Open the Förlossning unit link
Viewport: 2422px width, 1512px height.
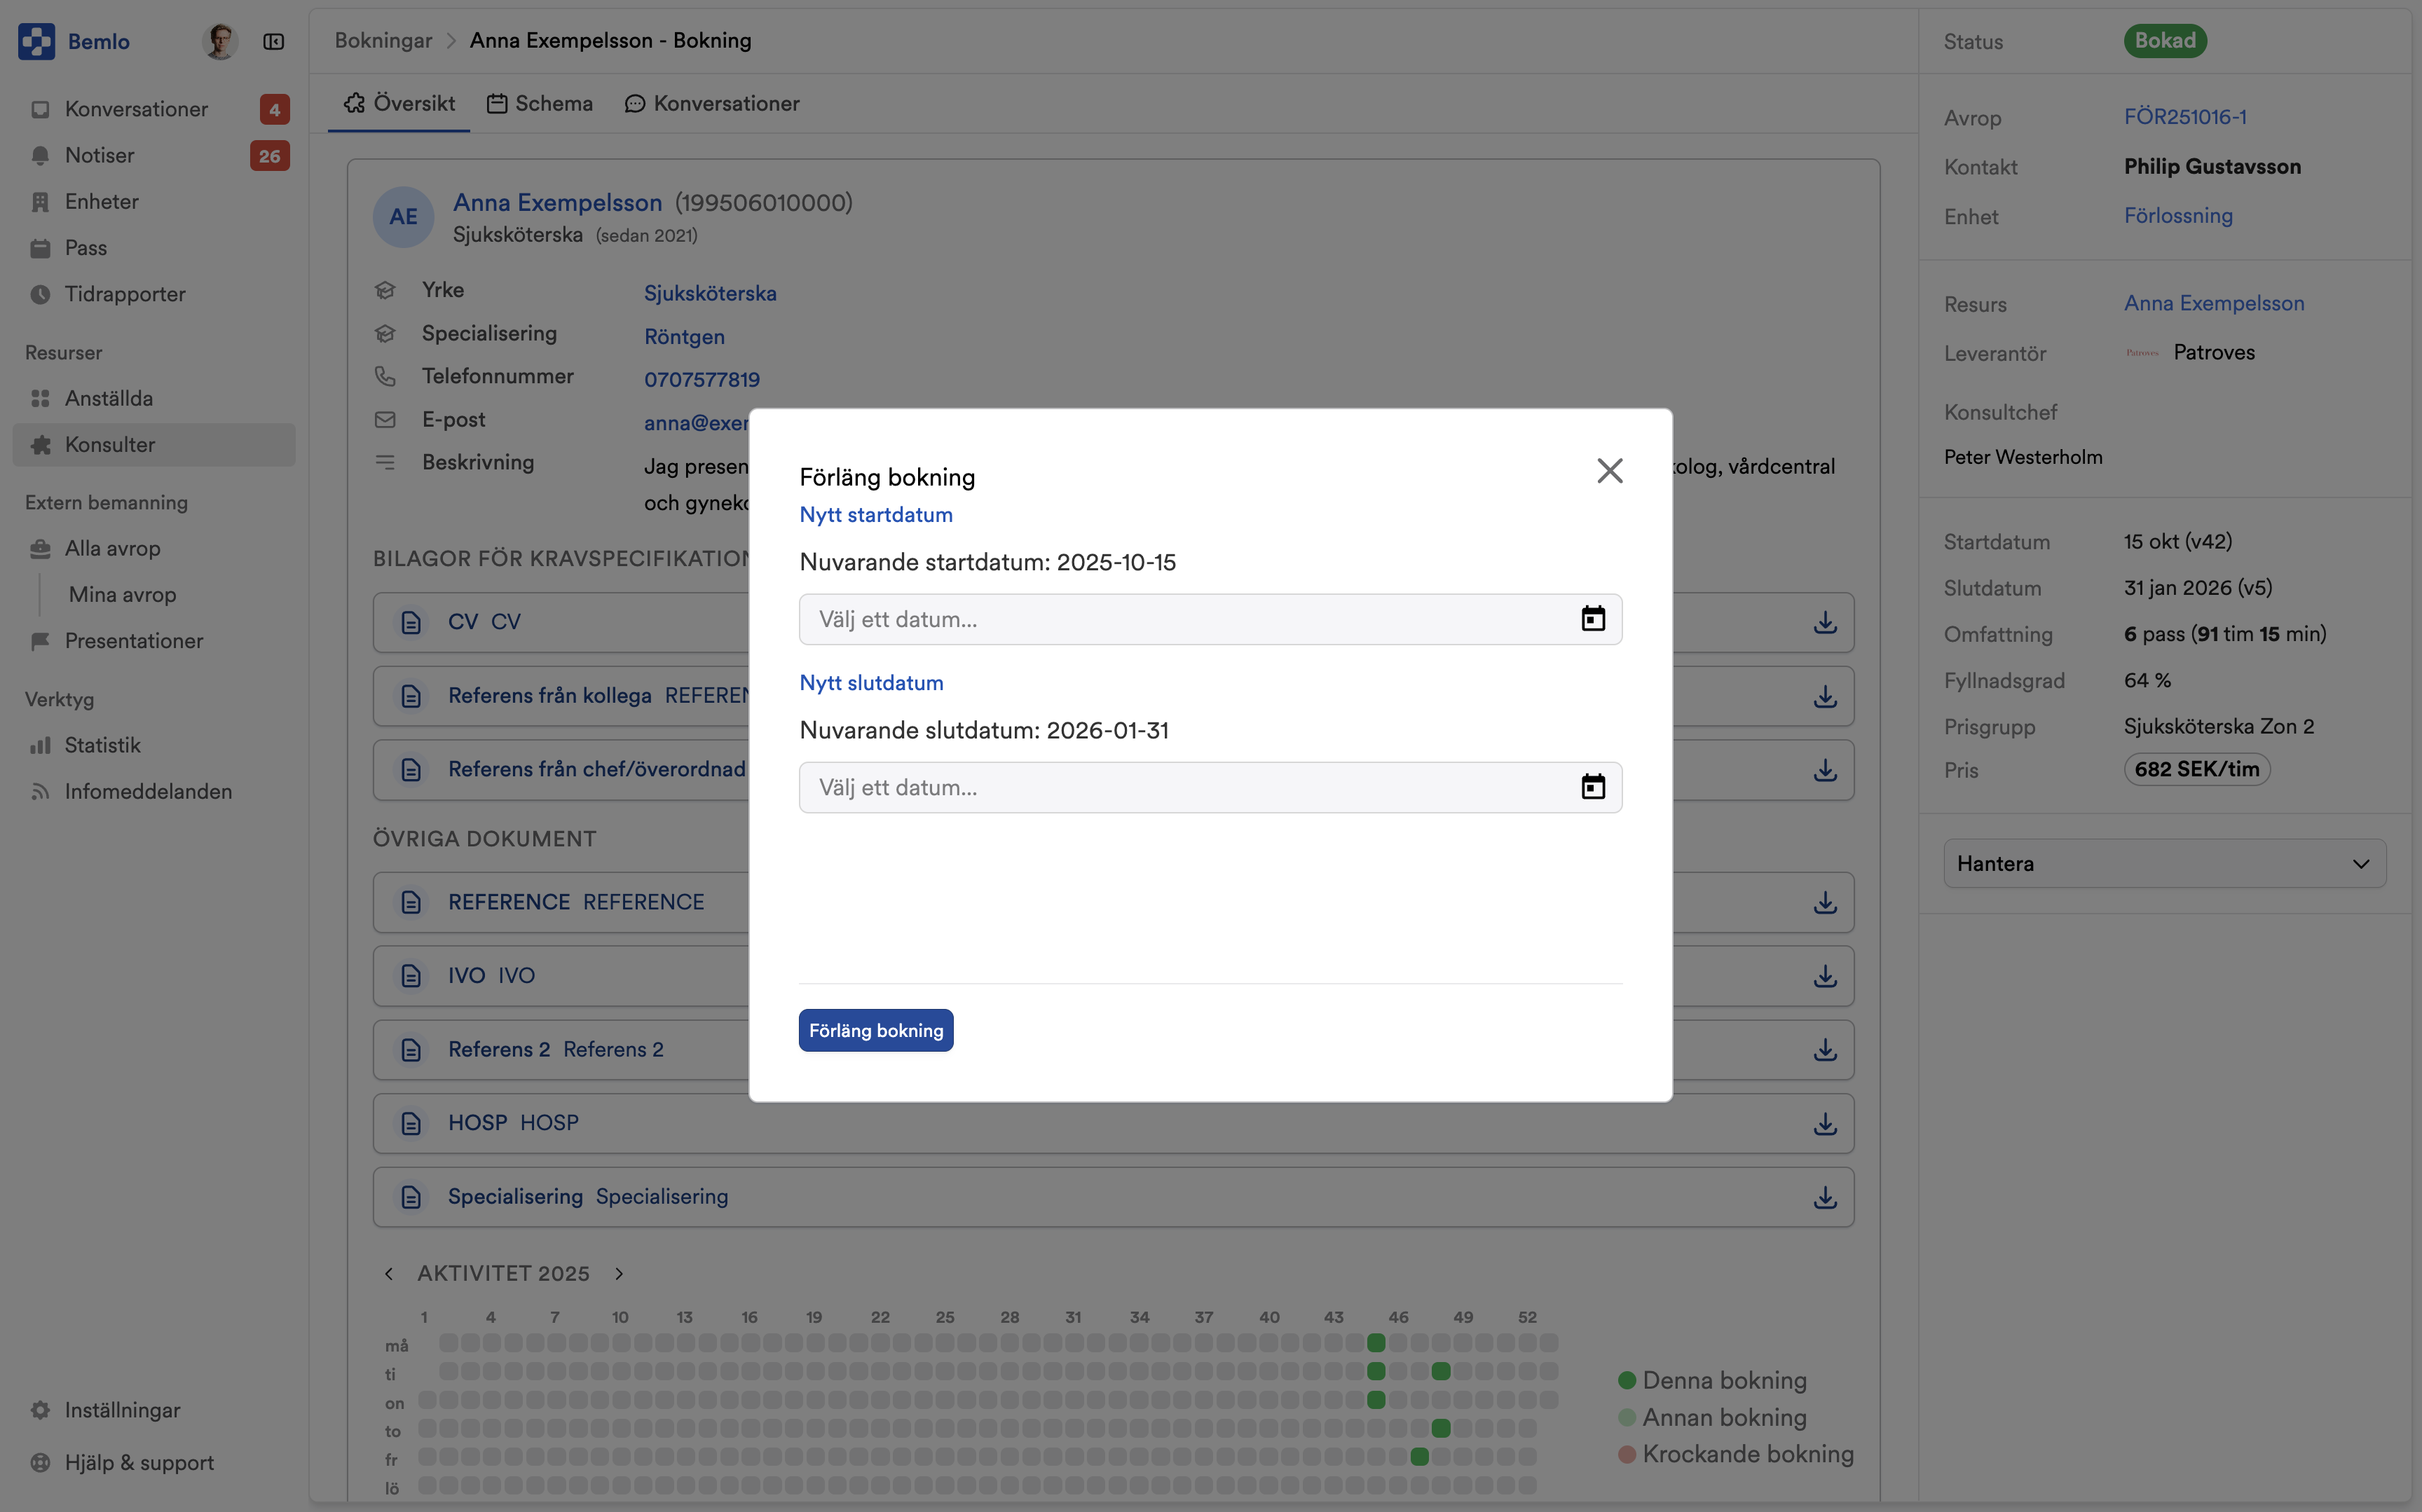click(x=2178, y=215)
